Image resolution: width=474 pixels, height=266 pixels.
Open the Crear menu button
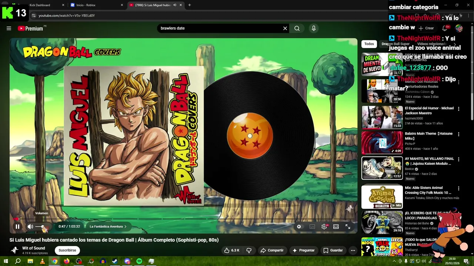(x=426, y=28)
